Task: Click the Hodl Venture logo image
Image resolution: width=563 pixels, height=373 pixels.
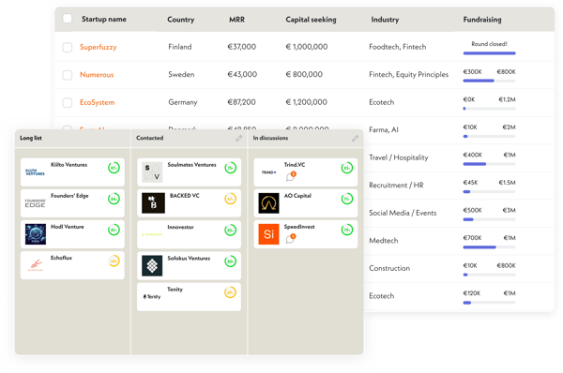Action: 36,234
